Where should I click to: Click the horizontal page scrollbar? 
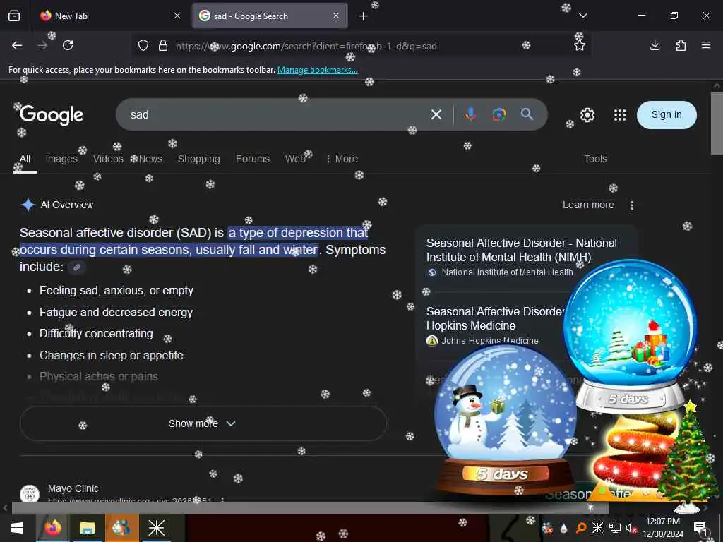[x=310, y=508]
